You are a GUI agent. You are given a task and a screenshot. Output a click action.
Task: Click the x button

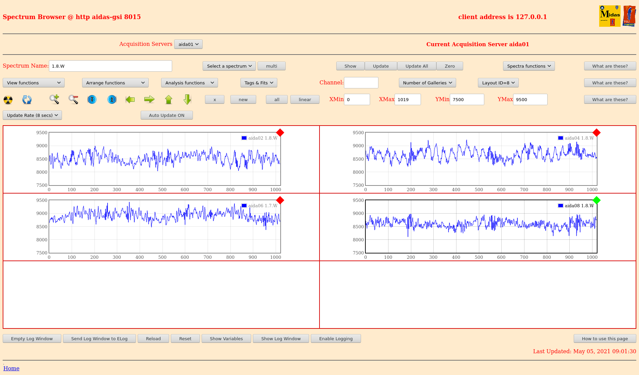coord(215,99)
